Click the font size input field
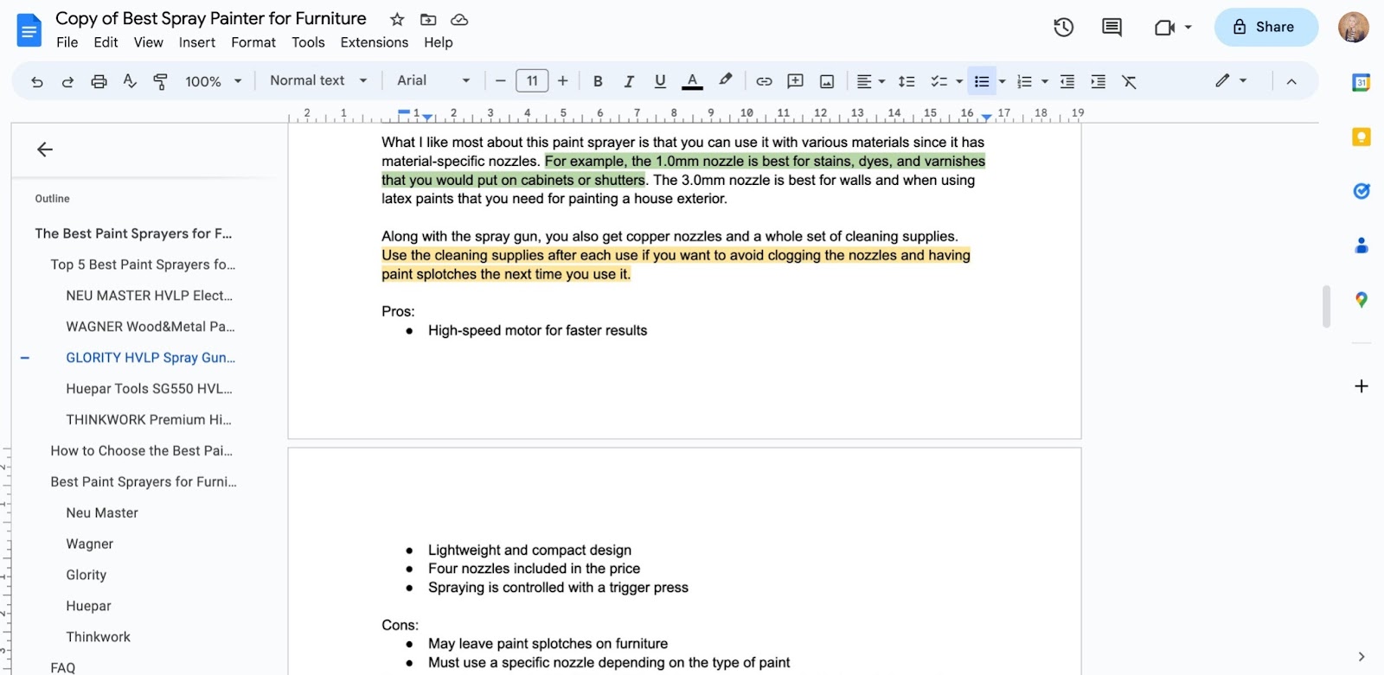Screen dimensions: 1384x675 pos(532,80)
